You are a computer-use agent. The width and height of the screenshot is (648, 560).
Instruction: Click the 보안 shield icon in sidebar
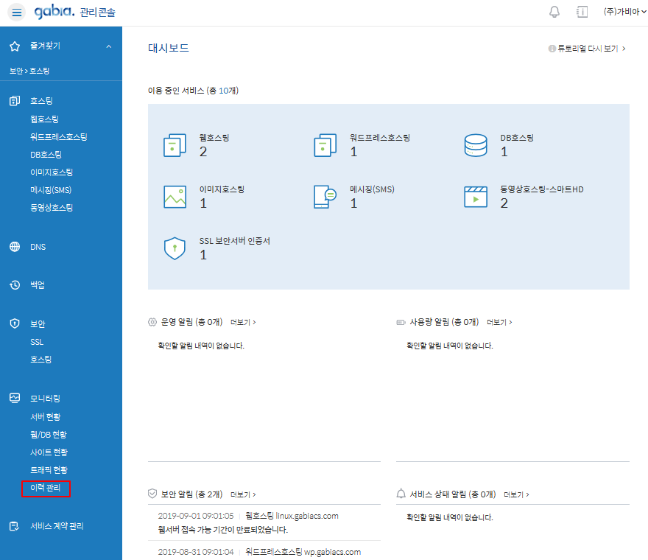tap(15, 323)
